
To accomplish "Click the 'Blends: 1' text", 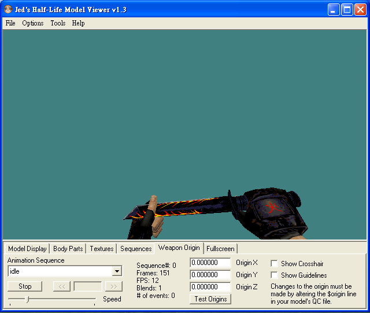I will (149, 288).
